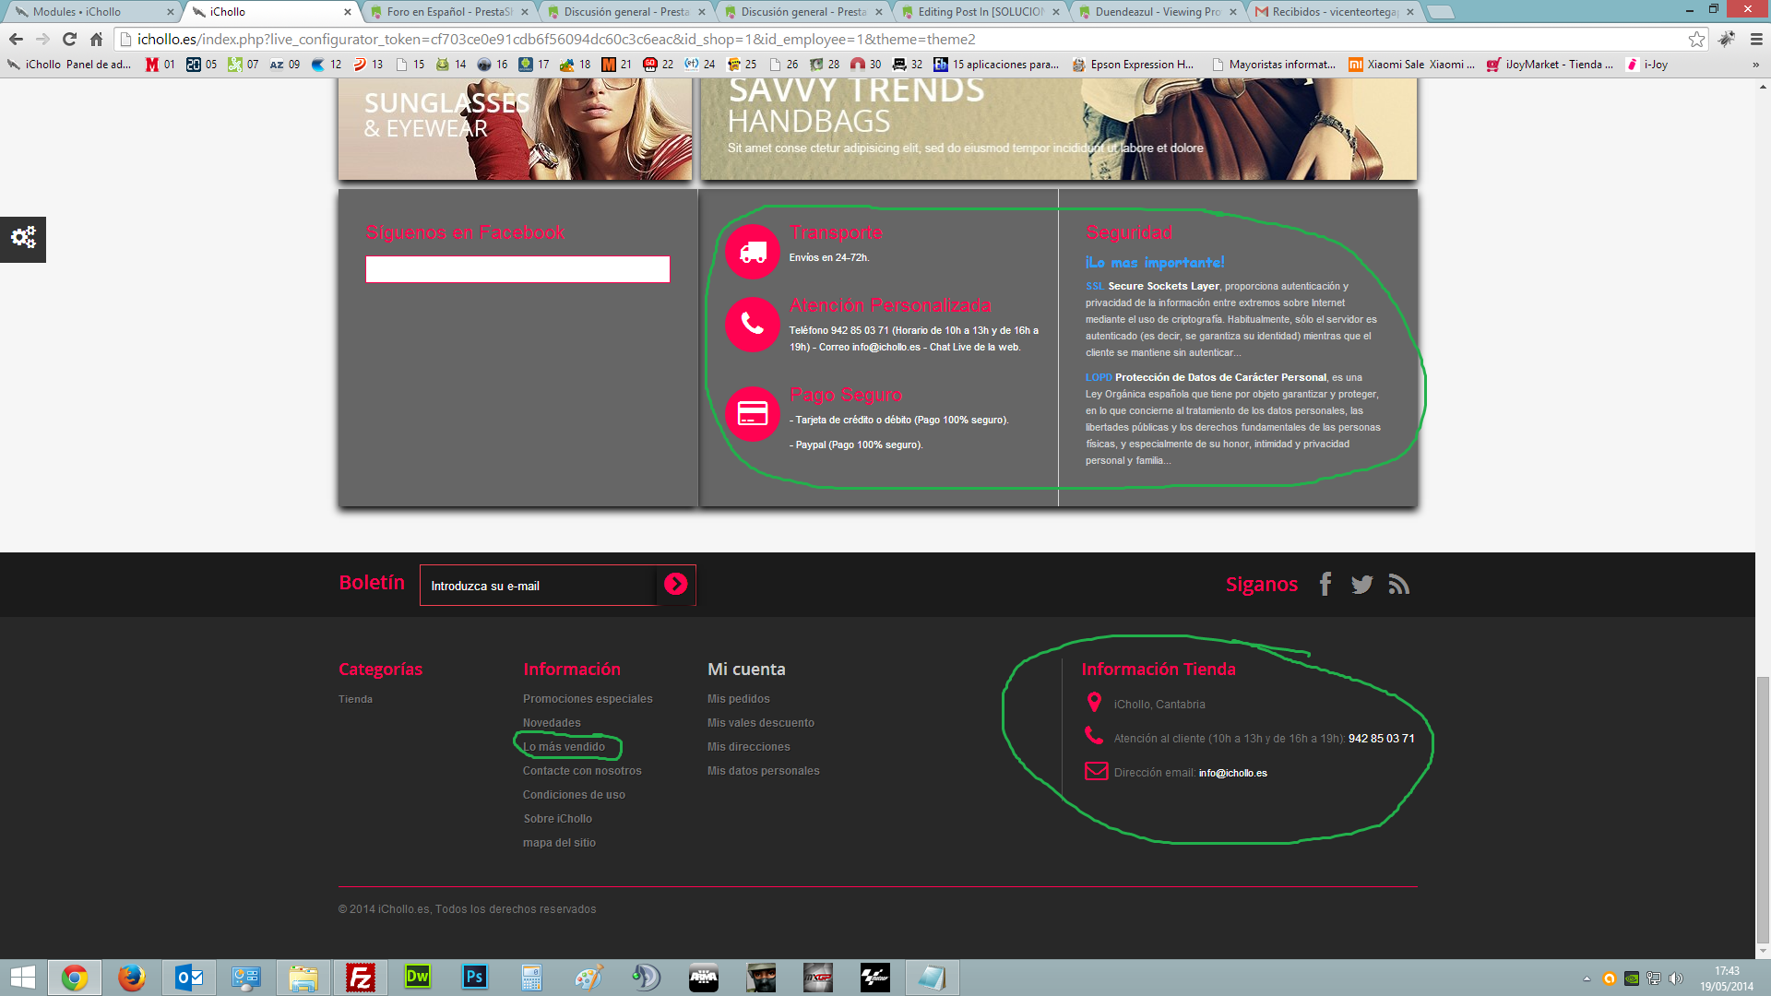Click the credit card Pago Seguro icon
This screenshot has width=1771, height=996.
click(753, 413)
